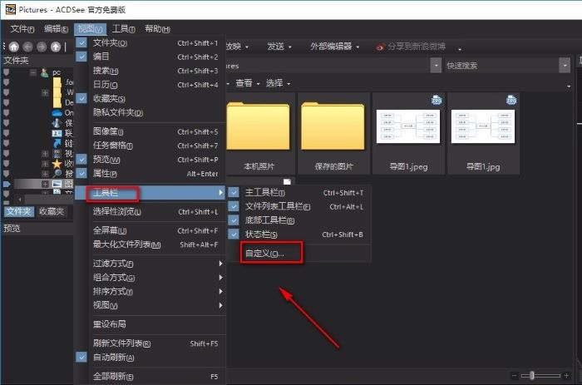
Task: Select 刷新文件列表 menu entry
Action: click(150, 343)
